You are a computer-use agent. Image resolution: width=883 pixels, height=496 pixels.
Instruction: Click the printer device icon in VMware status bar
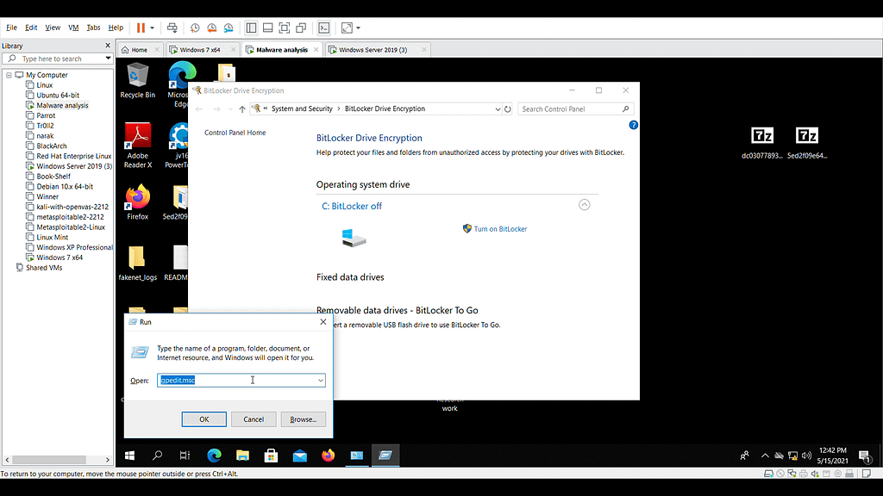(804, 474)
